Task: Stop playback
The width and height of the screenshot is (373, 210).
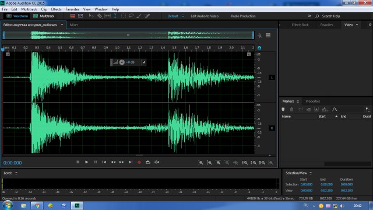Action: tap(78, 162)
